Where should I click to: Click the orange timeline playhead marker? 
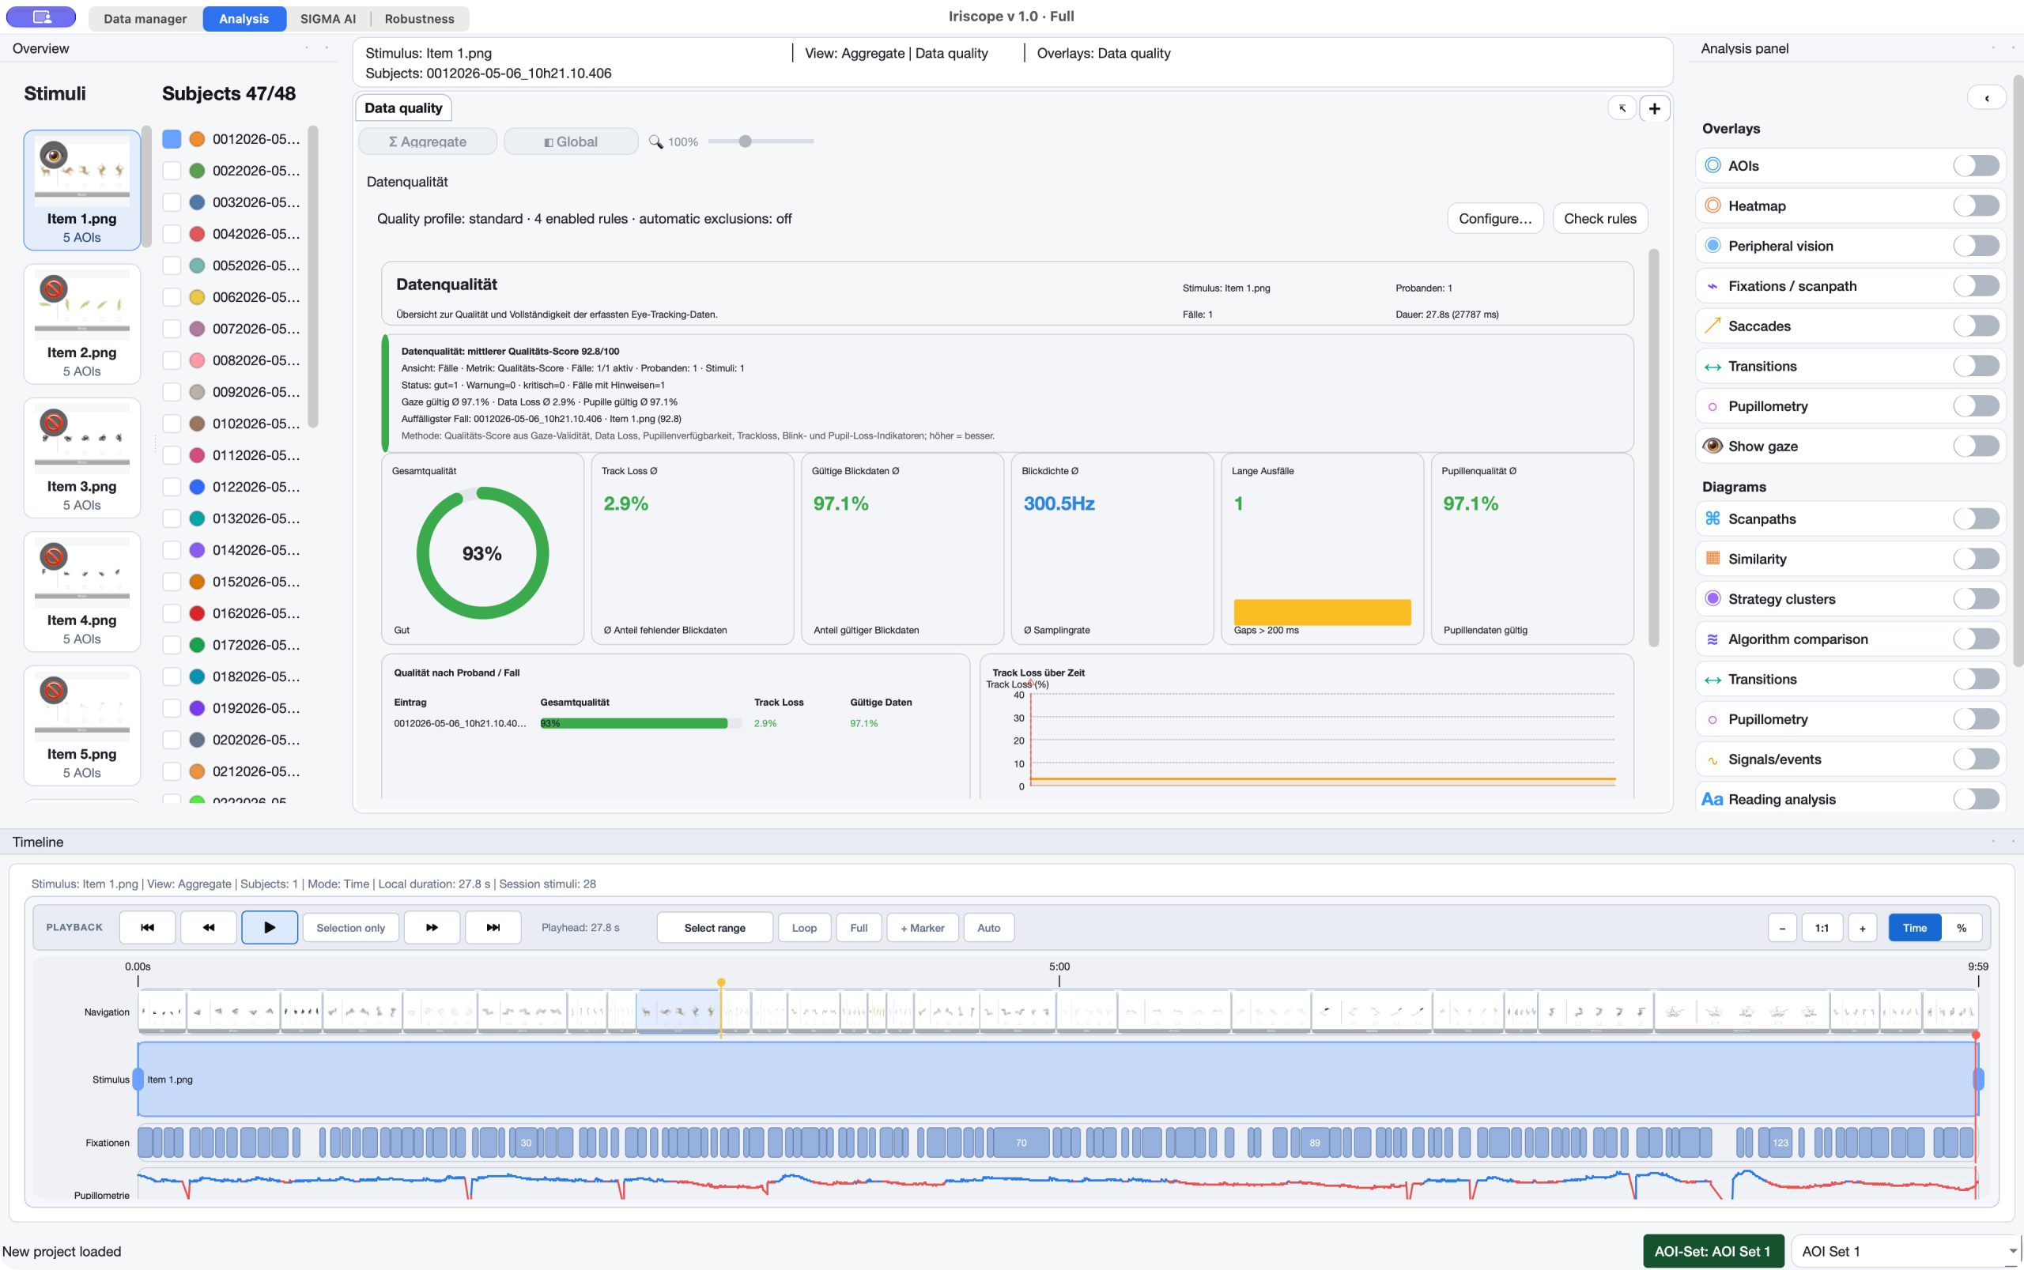pyautogui.click(x=721, y=982)
